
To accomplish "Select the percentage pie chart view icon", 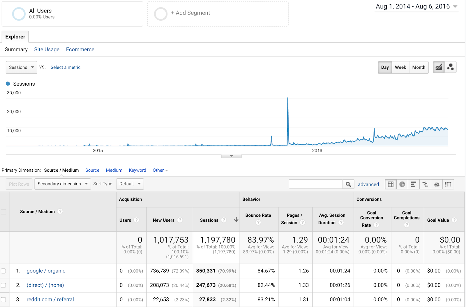I will pyautogui.click(x=402, y=184).
